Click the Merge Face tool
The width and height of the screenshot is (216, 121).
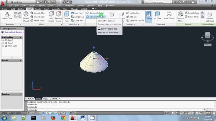point(78,17)
